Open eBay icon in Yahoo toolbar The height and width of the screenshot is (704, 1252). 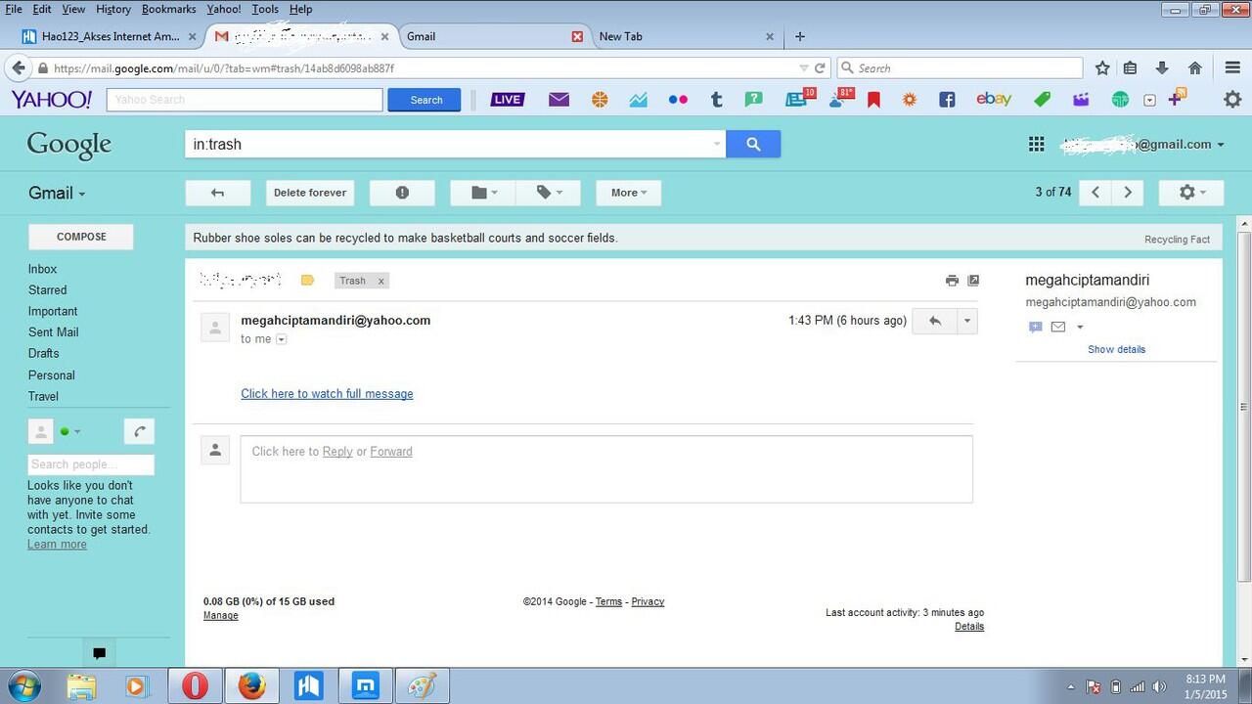[993, 99]
